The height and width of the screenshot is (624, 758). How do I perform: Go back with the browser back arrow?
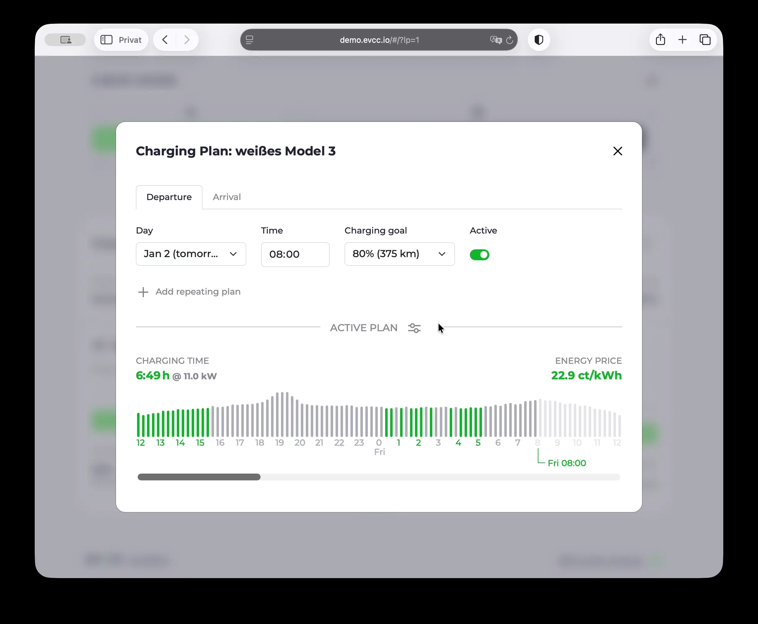[165, 39]
